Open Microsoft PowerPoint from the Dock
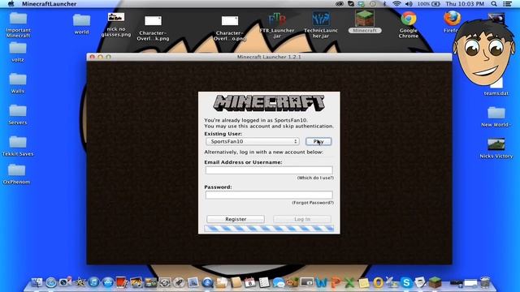 pyautogui.click(x=336, y=282)
